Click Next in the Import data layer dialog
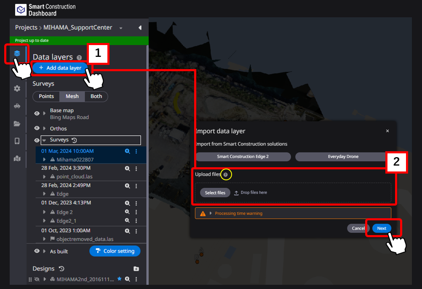 pos(382,228)
